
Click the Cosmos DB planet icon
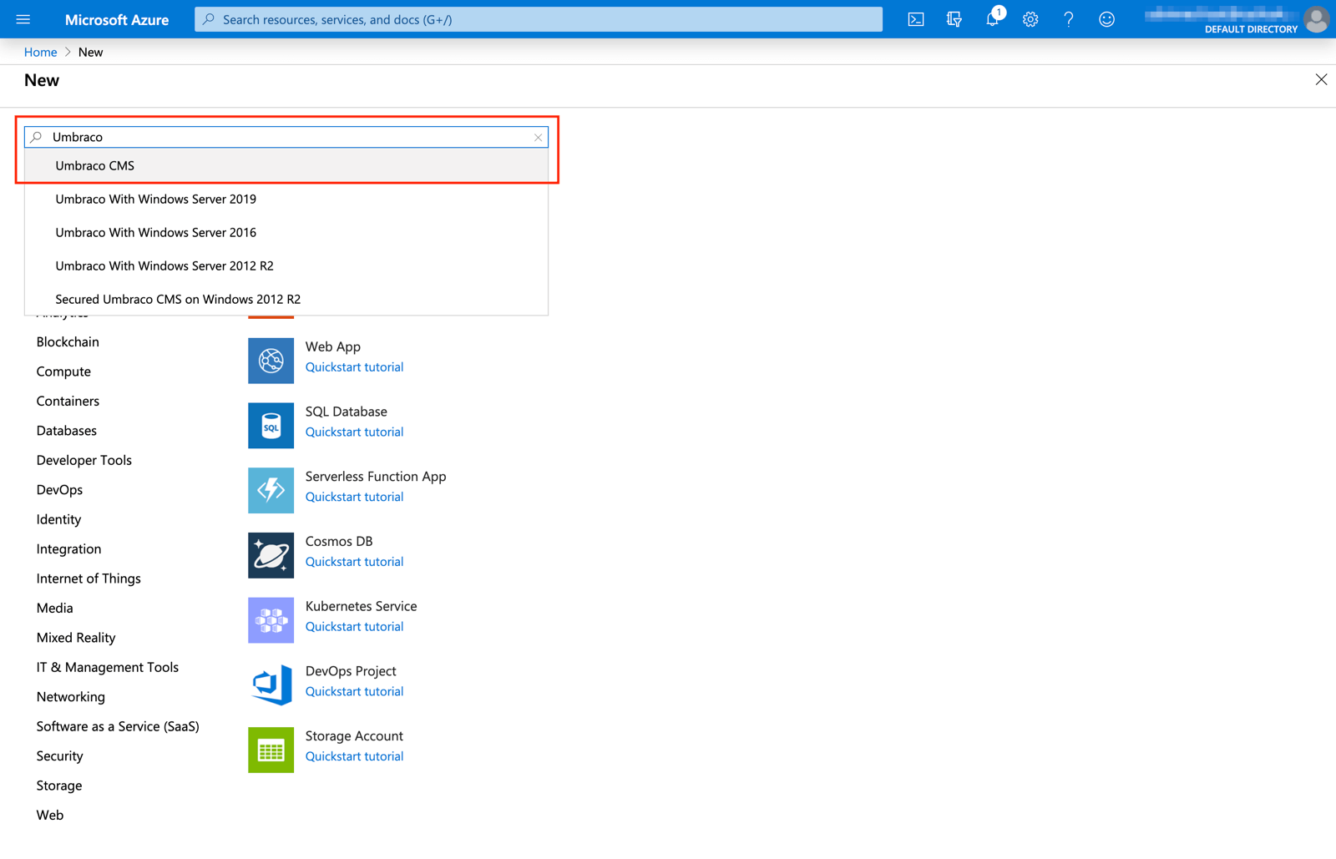pos(271,555)
